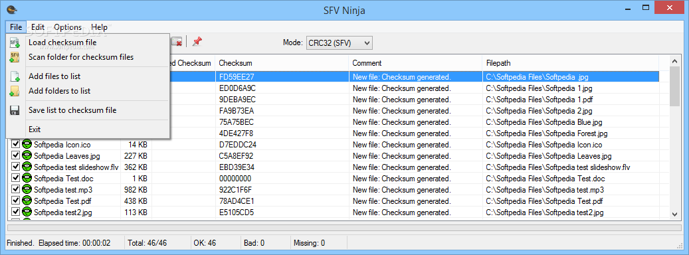Uncheck the Softpedia Test.doc checkbox
689x255 pixels.
16,178
